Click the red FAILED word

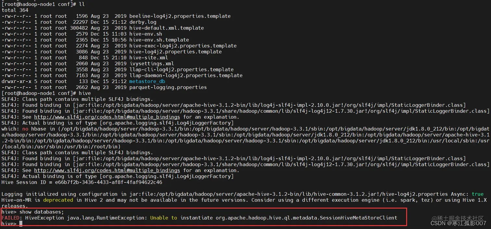(x=10, y=218)
